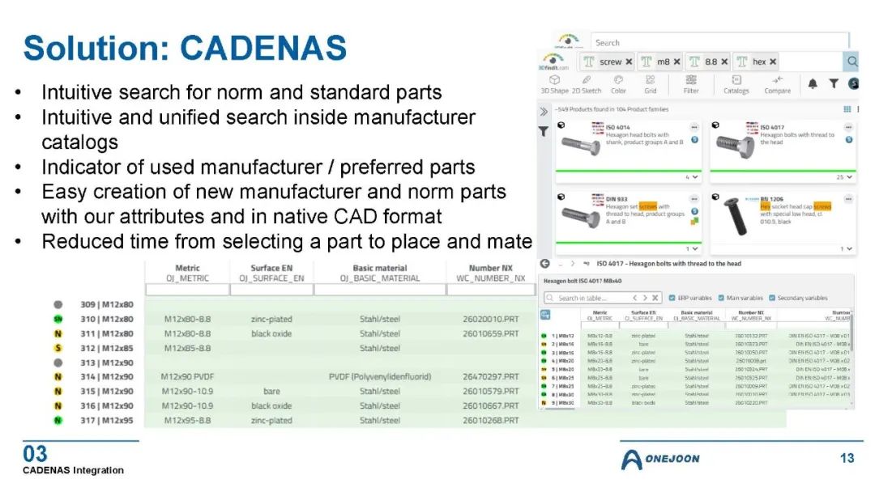Image resolution: width=875 pixels, height=492 pixels.
Task: Open the Compare tool
Action: tap(777, 84)
